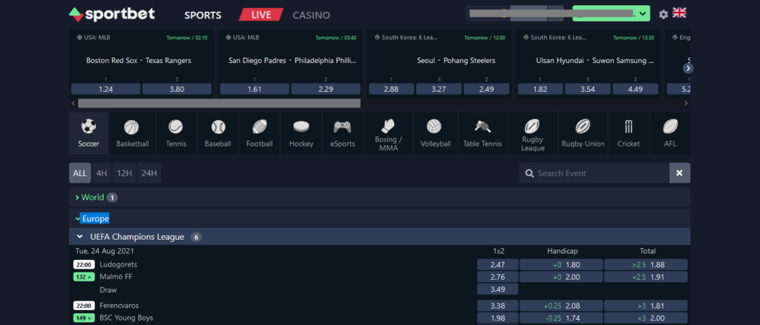Click the magnifier icon in search box
This screenshot has height=325, width=760.
[x=530, y=173]
